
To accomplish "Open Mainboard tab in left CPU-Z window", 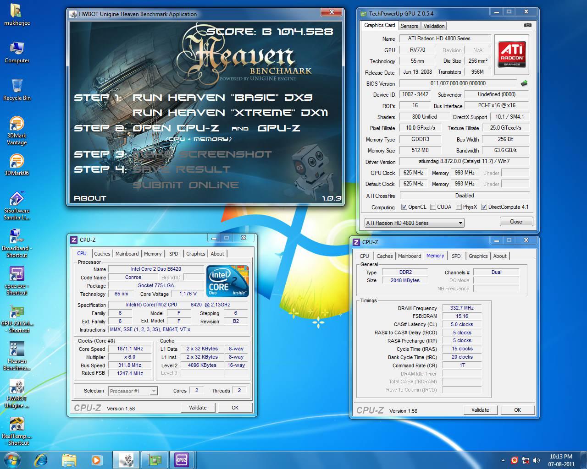I will pyautogui.click(x=127, y=254).
